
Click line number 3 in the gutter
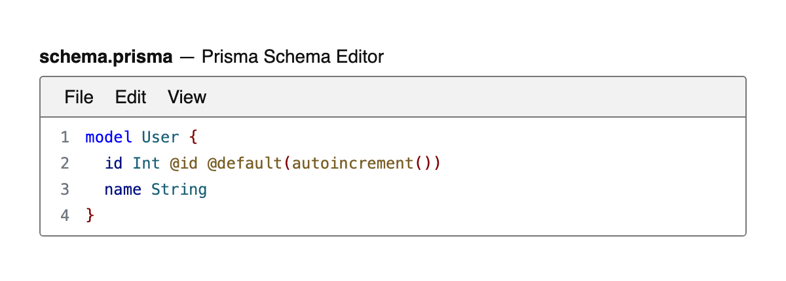click(64, 190)
